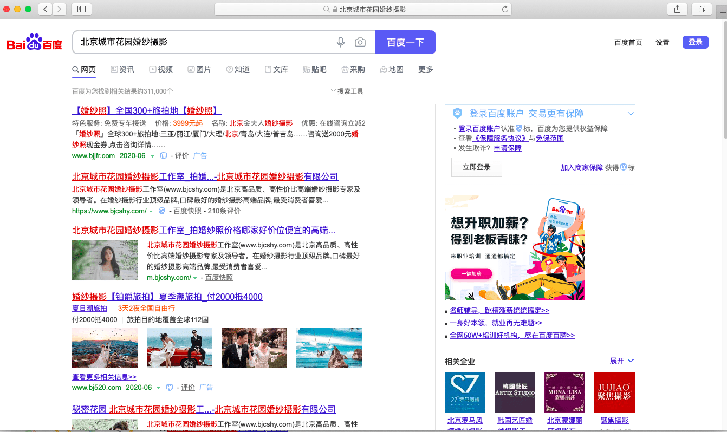Click the 登录 button
Screen dimensions: 727x432
pyautogui.click(x=696, y=42)
